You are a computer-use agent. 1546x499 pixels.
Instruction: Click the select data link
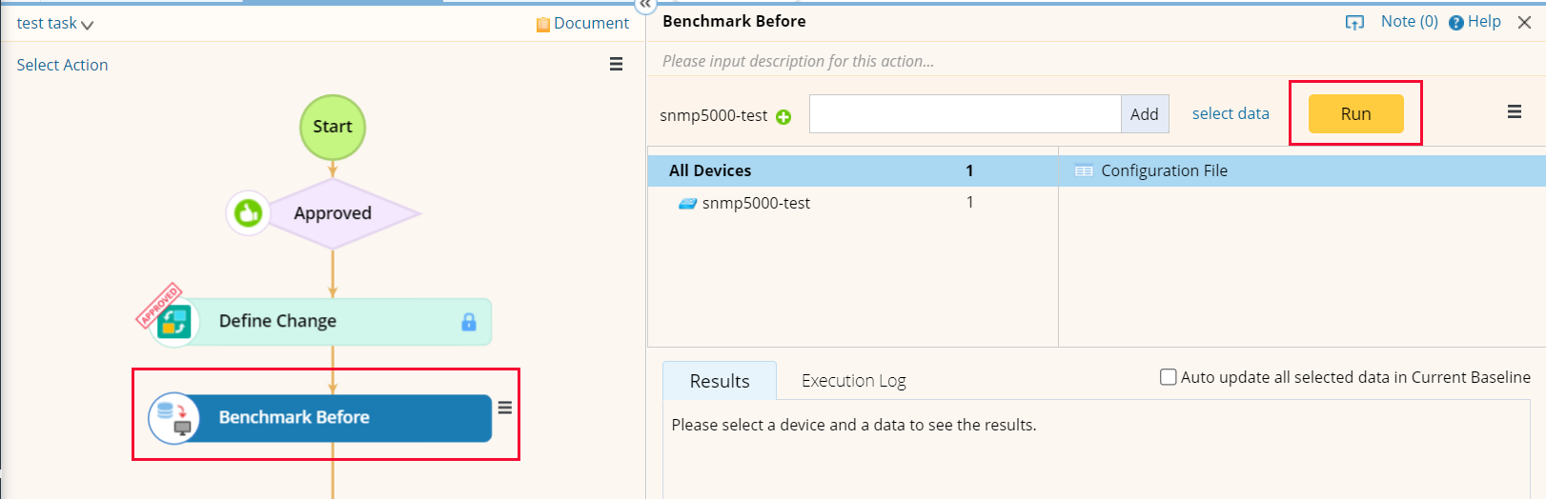[x=1231, y=113]
